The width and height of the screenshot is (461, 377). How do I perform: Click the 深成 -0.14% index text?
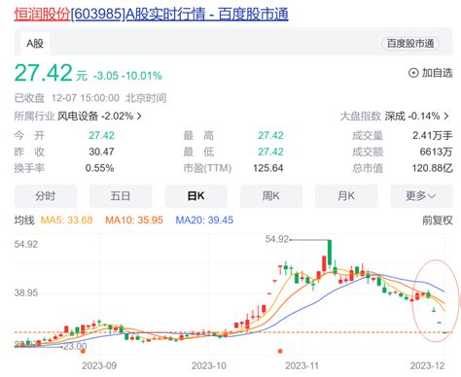click(412, 116)
